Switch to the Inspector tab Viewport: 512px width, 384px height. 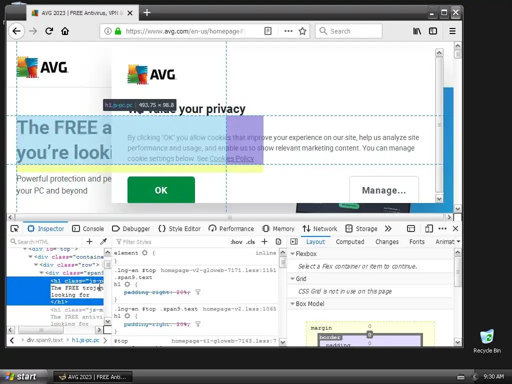coord(46,228)
